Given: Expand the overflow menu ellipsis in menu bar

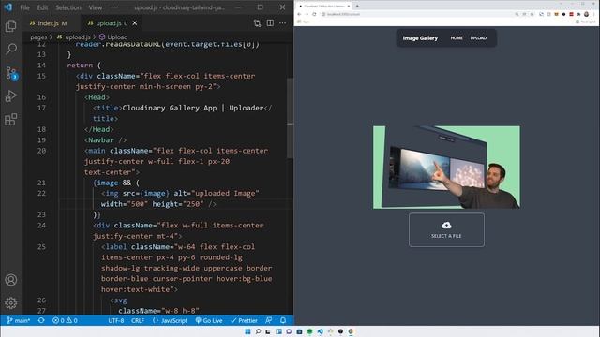Looking at the screenshot, I should (x=114, y=7).
